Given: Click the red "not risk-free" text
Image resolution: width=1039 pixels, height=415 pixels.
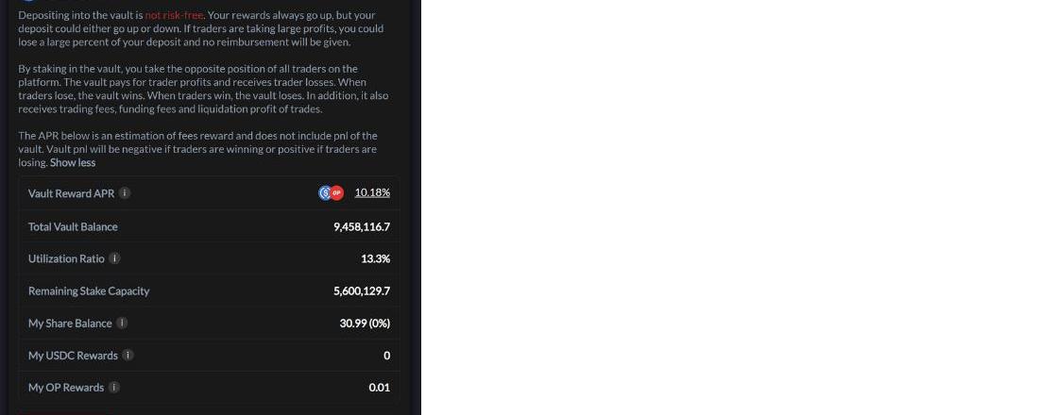Looking at the screenshot, I should (x=175, y=16).
